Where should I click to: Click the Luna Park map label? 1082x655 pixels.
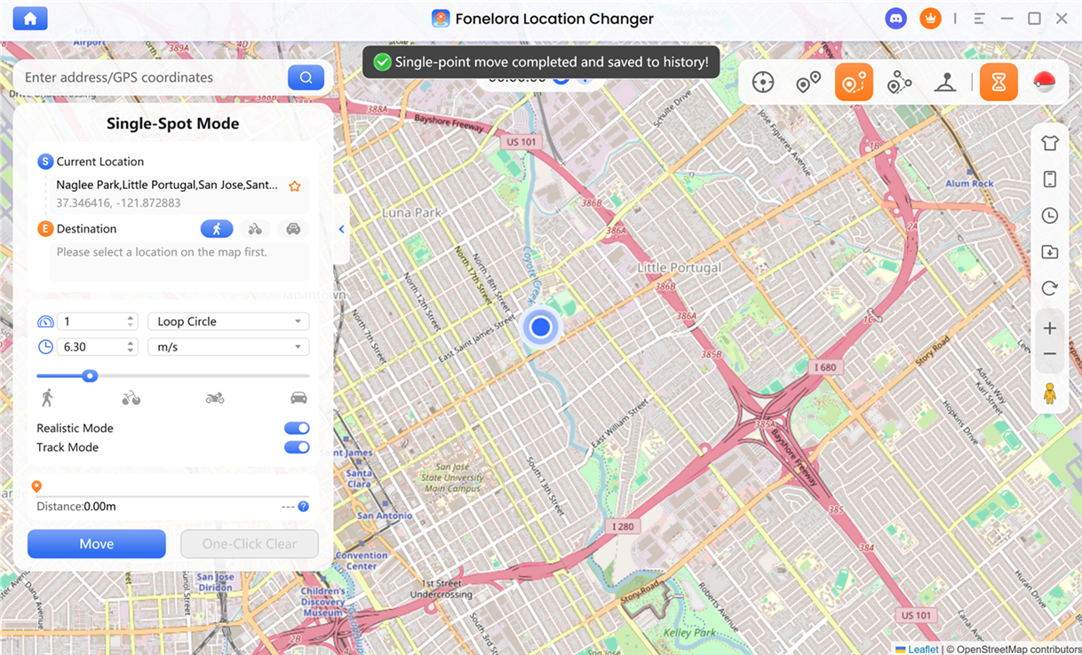pos(411,213)
